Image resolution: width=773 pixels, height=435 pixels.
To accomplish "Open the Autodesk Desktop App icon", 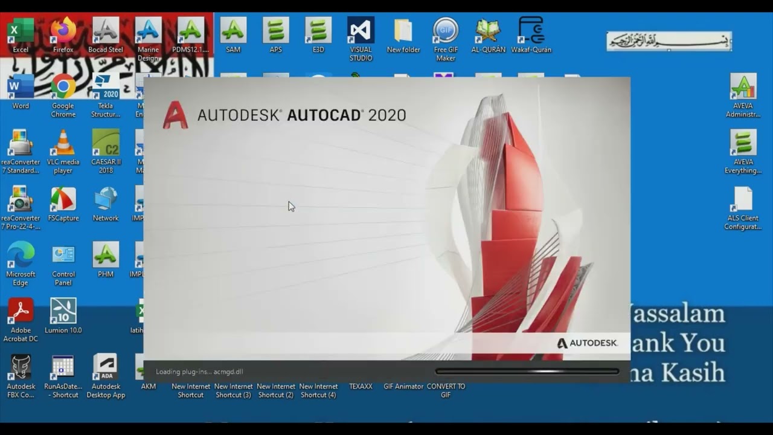I will 106,376.
